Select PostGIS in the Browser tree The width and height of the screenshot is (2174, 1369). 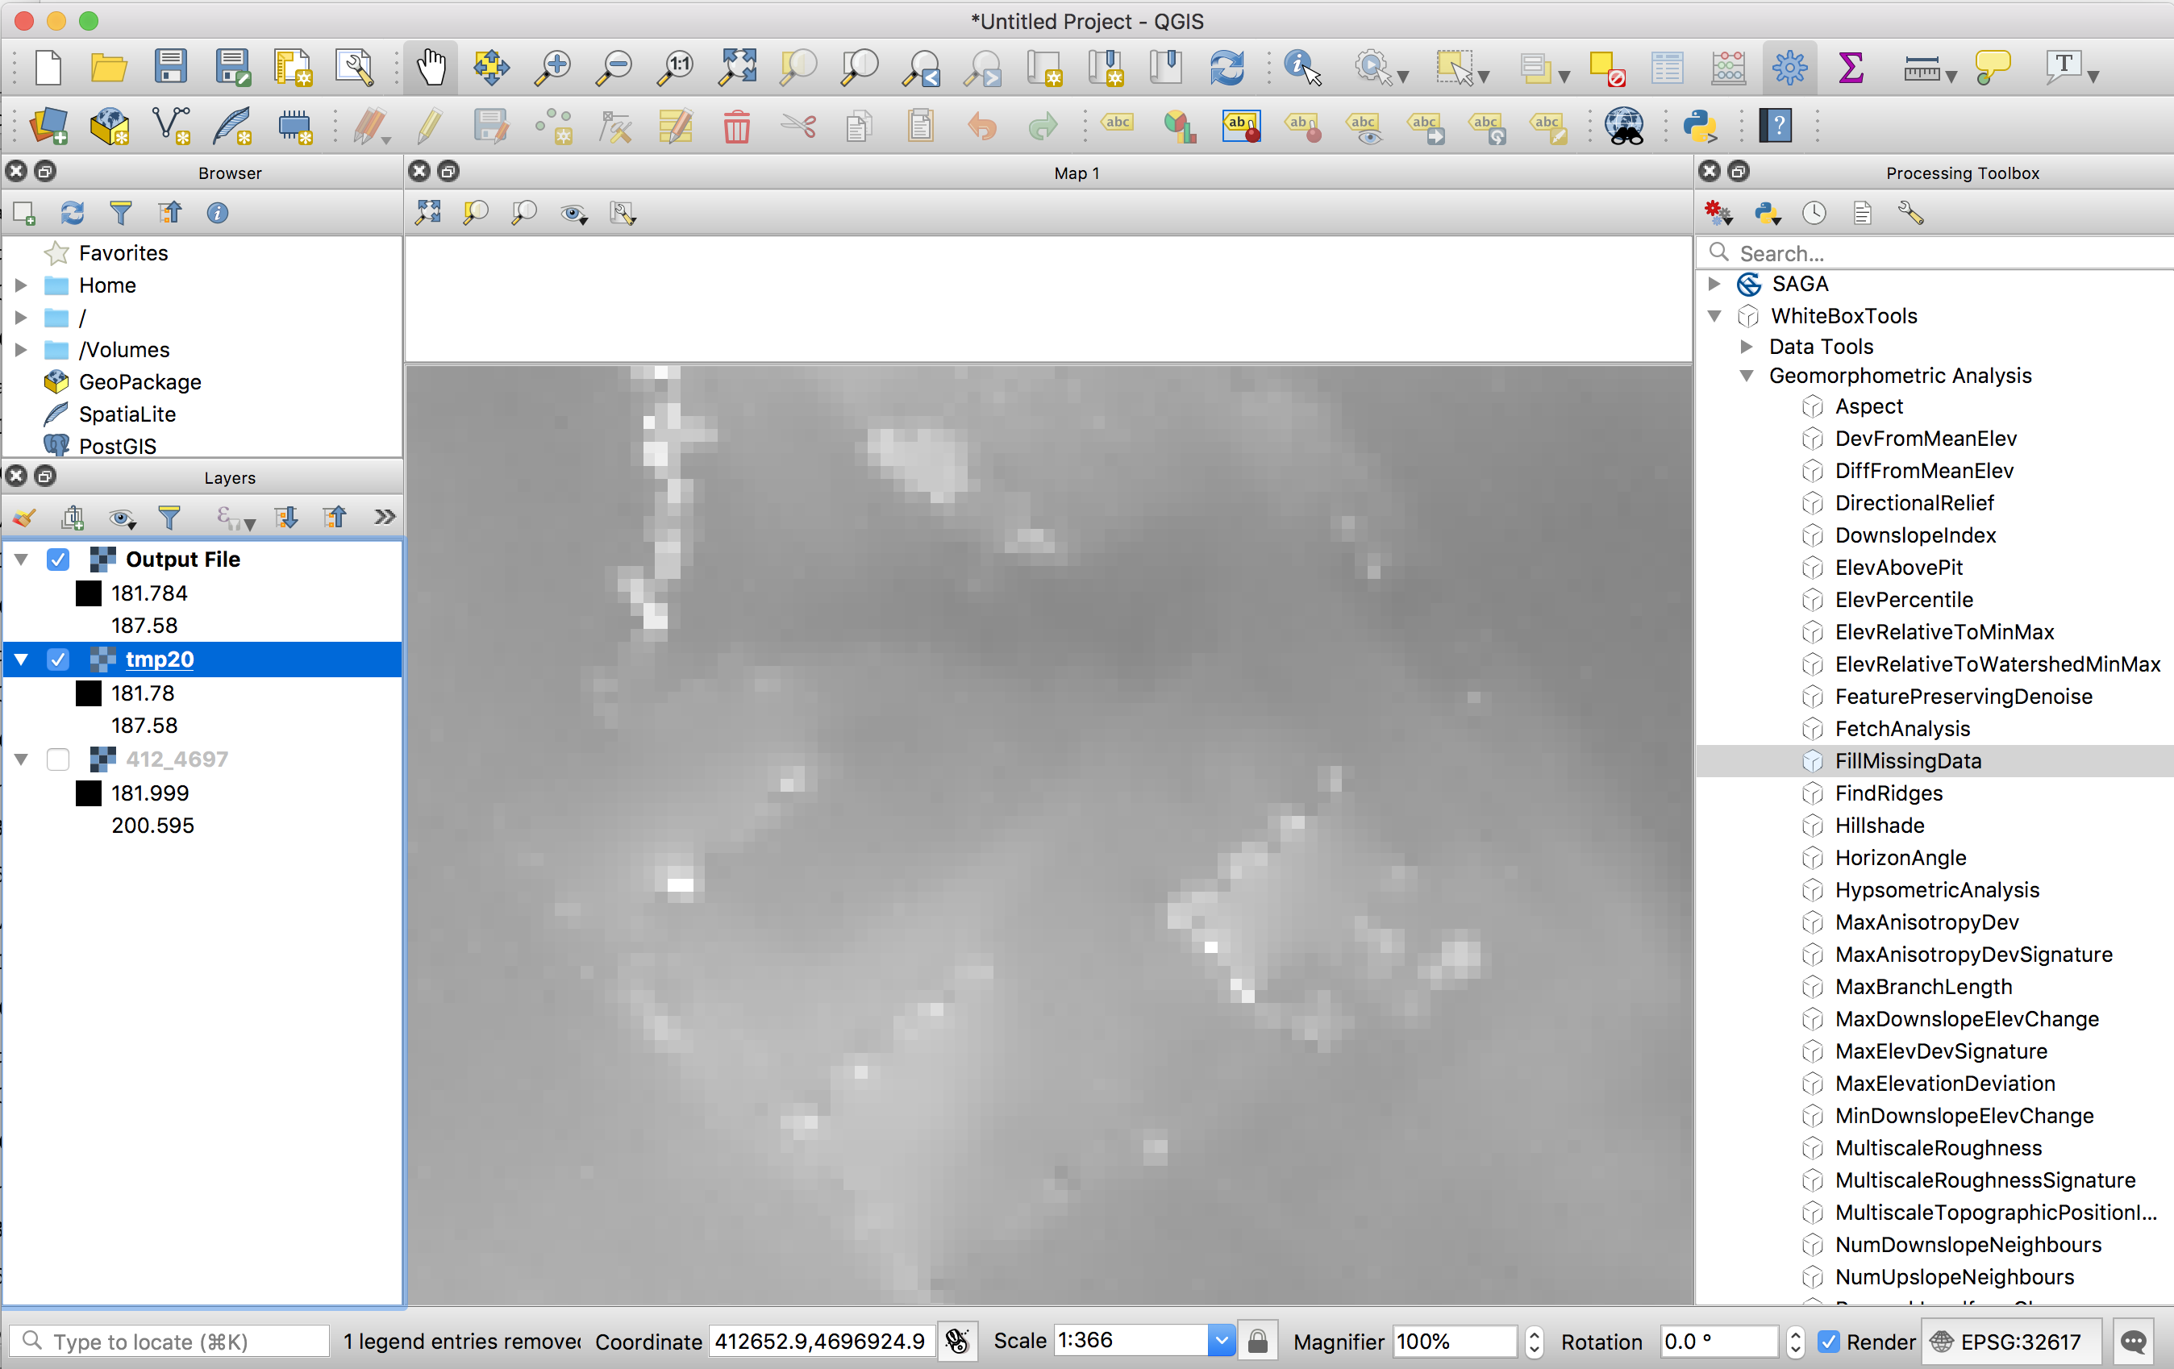(118, 446)
